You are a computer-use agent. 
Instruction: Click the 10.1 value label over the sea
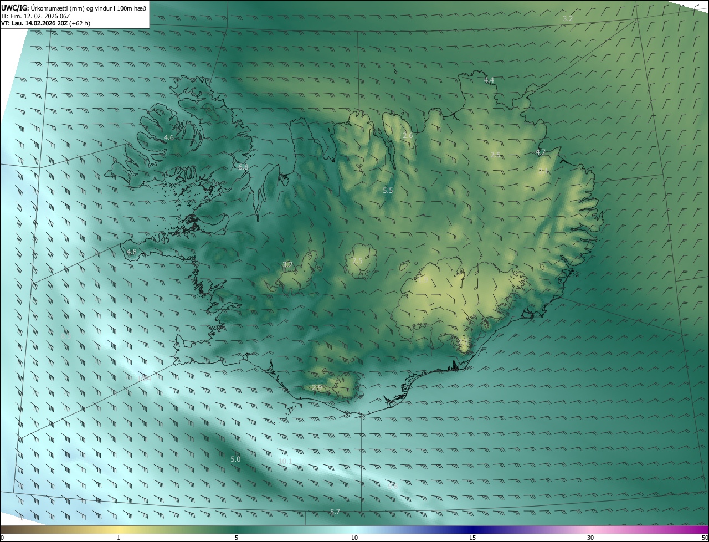point(285,461)
